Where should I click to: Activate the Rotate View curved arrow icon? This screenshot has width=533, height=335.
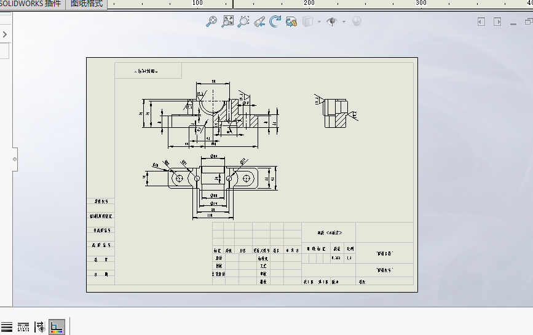[x=275, y=22]
